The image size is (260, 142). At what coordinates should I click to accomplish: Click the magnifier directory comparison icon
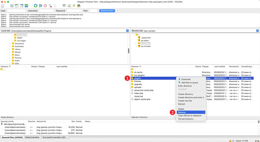click(x=69, y=5)
